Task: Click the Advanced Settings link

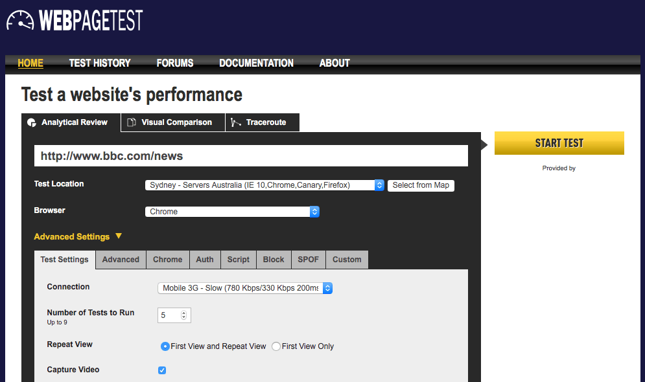Action: tap(71, 236)
